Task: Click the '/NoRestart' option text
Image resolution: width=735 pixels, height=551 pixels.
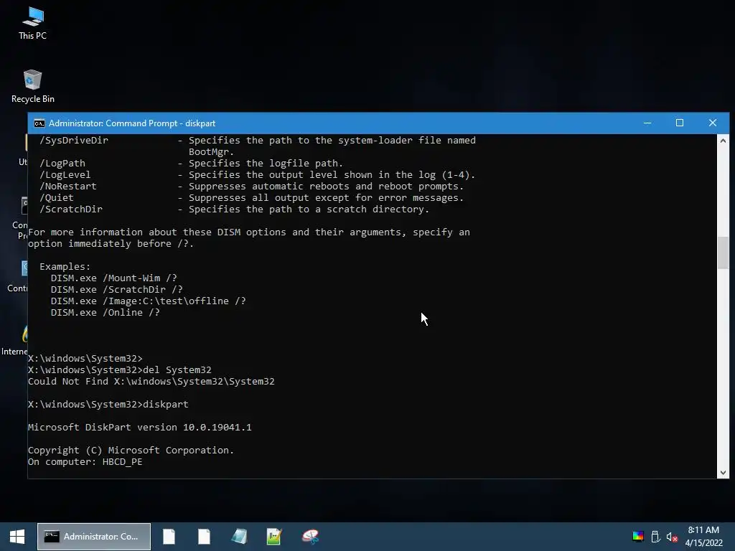Action: tap(68, 186)
